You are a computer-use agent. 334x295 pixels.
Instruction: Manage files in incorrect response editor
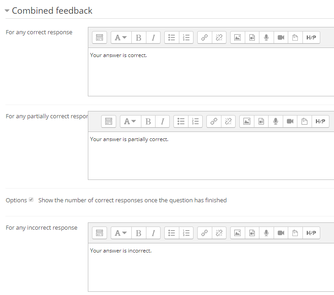click(x=295, y=233)
